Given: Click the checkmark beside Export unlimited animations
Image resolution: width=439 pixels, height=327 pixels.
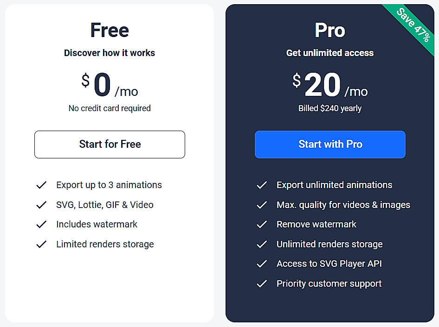Looking at the screenshot, I should pyautogui.click(x=262, y=185).
